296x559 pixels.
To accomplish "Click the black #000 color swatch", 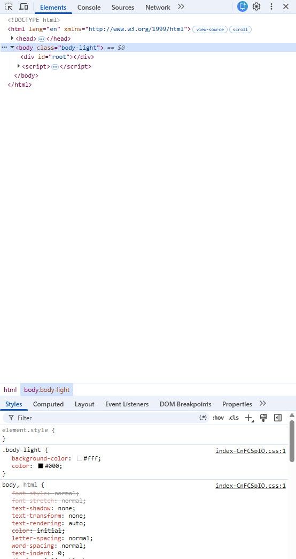I will [41, 466].
